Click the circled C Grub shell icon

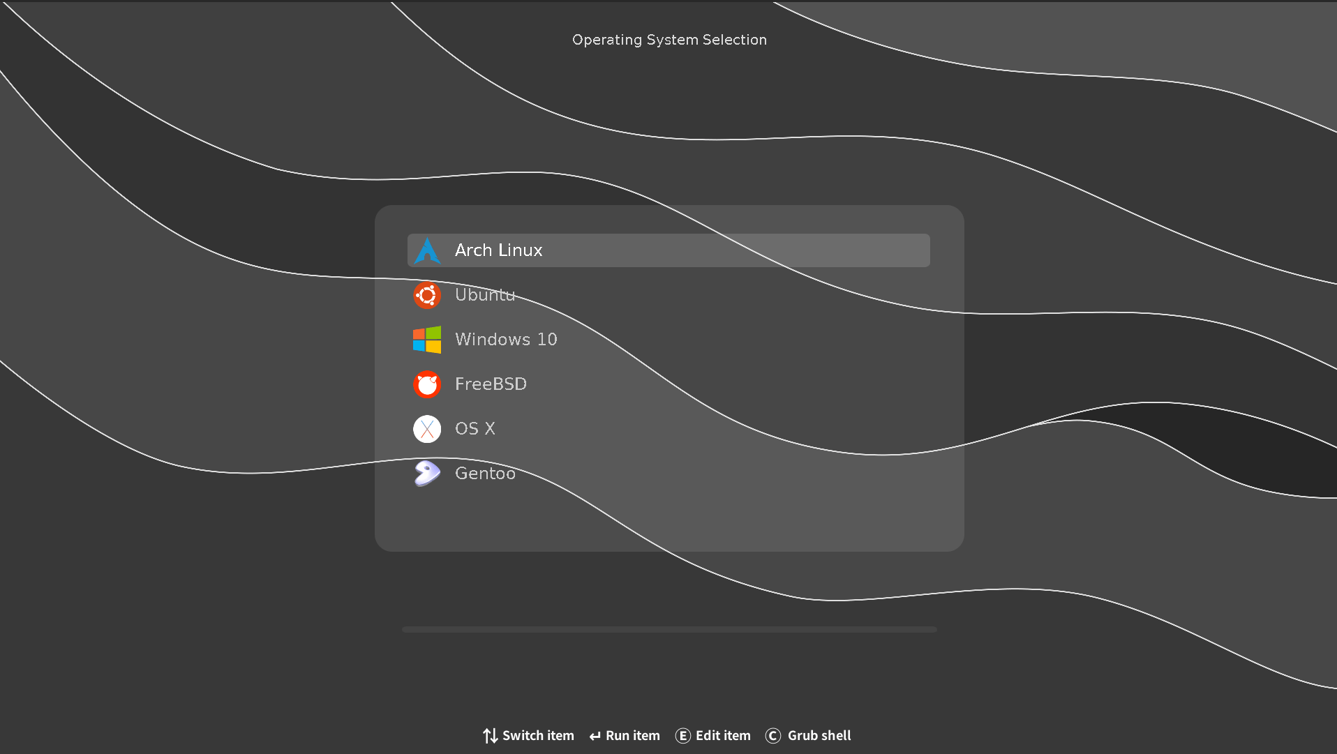[x=773, y=735]
